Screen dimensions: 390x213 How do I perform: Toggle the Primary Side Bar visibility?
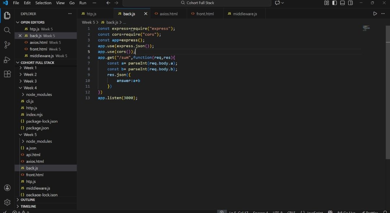tap(334, 3)
